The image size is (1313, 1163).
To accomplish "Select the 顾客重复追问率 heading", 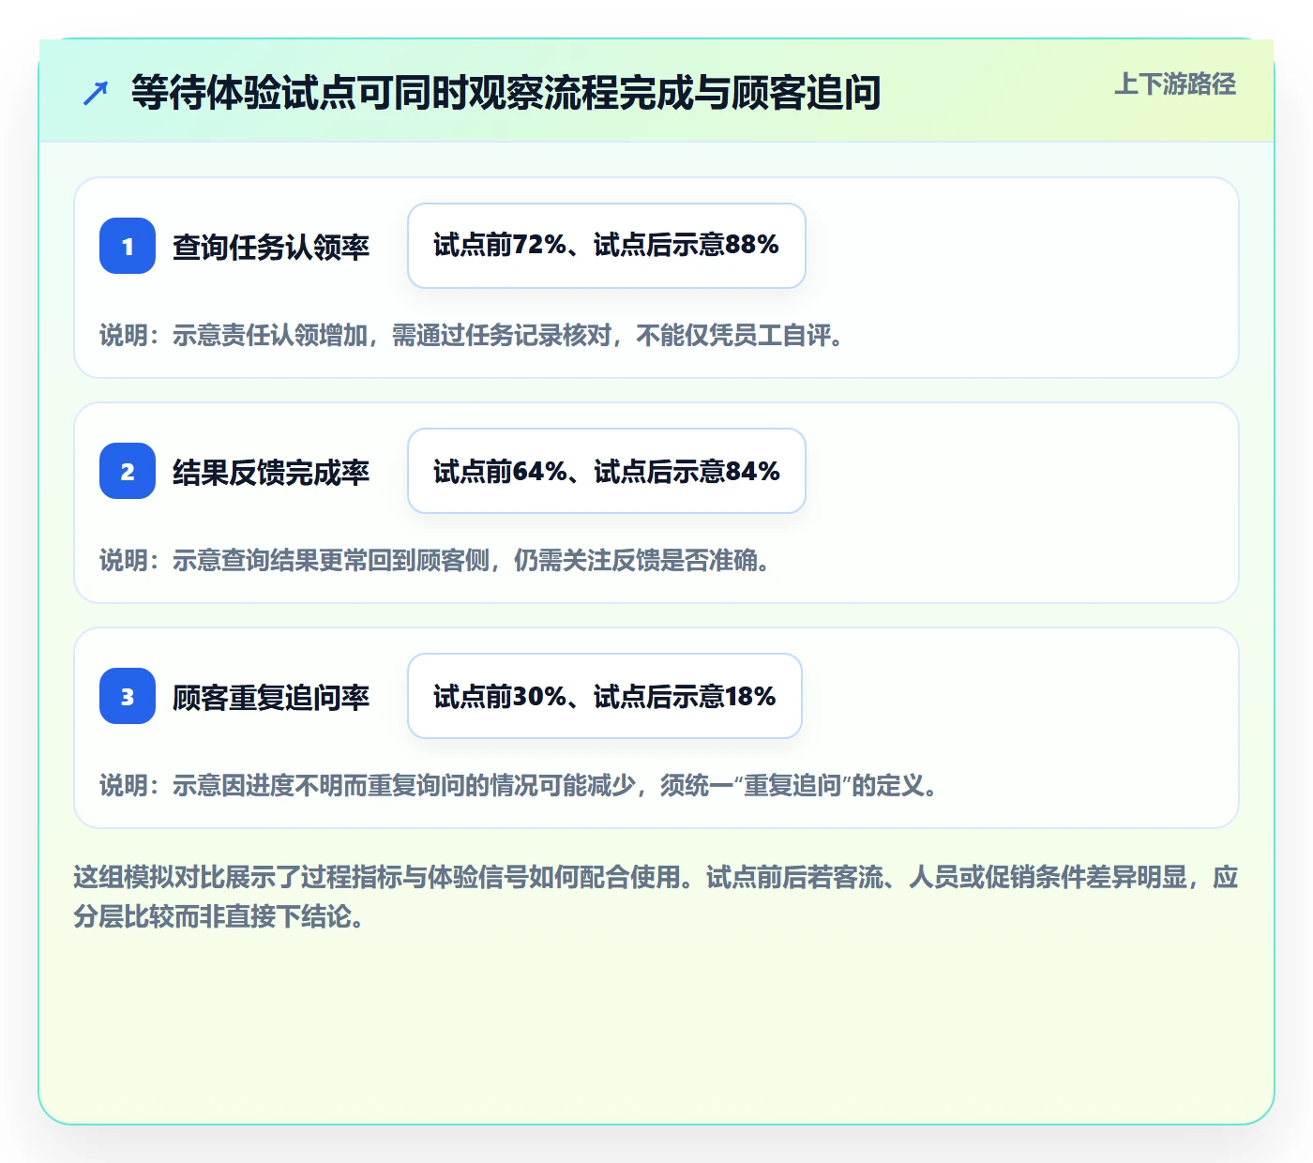I will click(271, 697).
